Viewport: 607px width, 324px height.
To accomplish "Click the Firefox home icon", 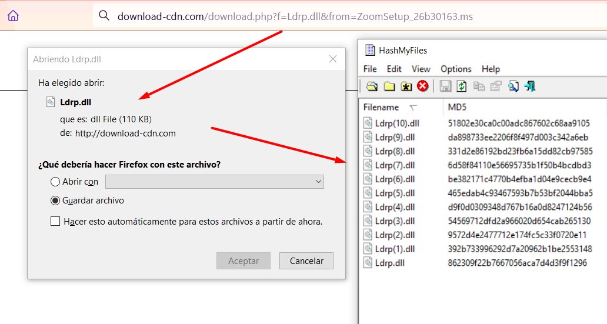I will (13, 16).
